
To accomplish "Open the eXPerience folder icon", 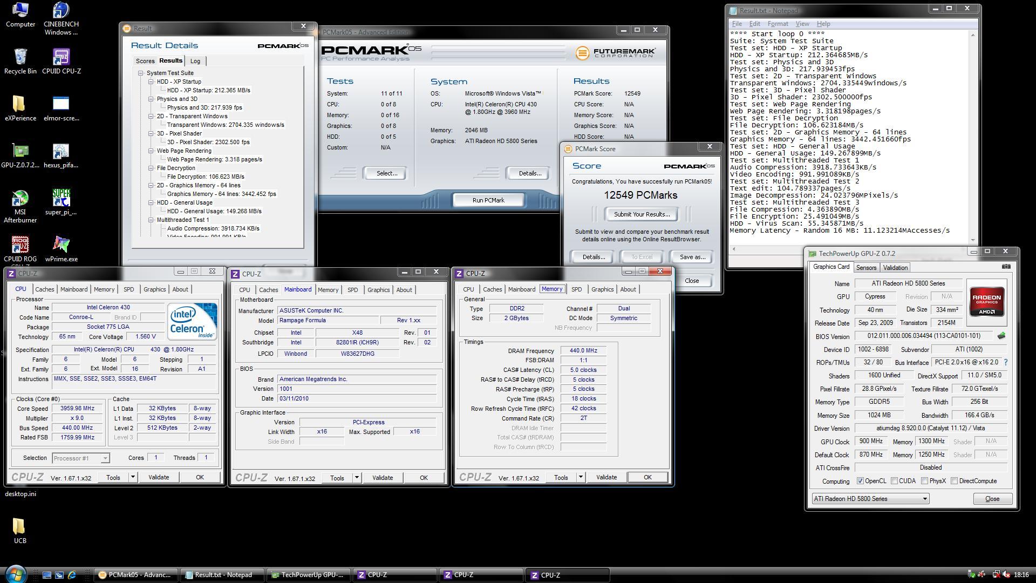I will click(21, 108).
